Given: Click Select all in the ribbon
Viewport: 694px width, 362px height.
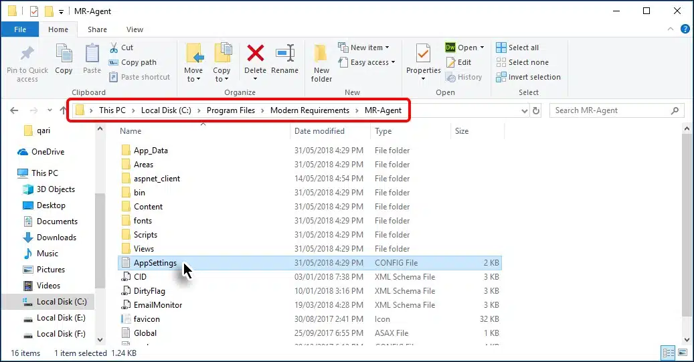Looking at the screenshot, I should [x=517, y=48].
